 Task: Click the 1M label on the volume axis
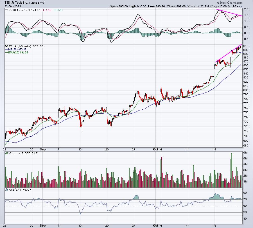245,181
